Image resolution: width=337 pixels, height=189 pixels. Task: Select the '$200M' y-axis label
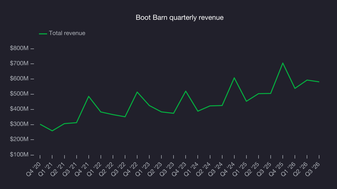[19, 139]
